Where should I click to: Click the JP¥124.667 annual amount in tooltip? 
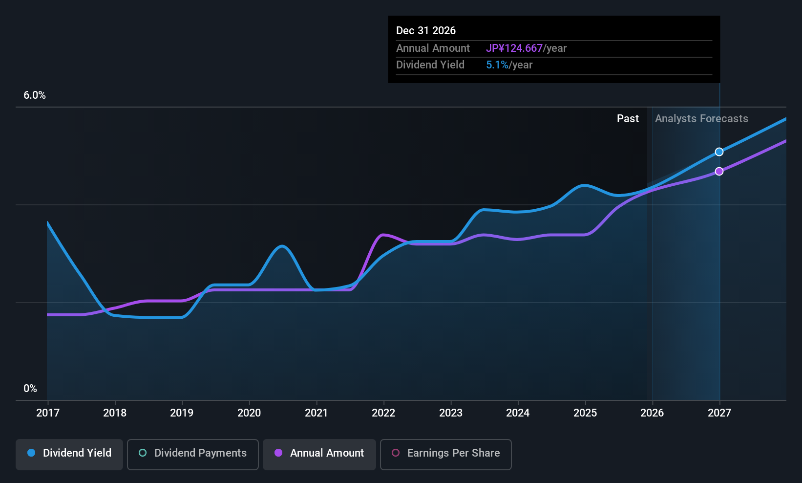pyautogui.click(x=514, y=48)
